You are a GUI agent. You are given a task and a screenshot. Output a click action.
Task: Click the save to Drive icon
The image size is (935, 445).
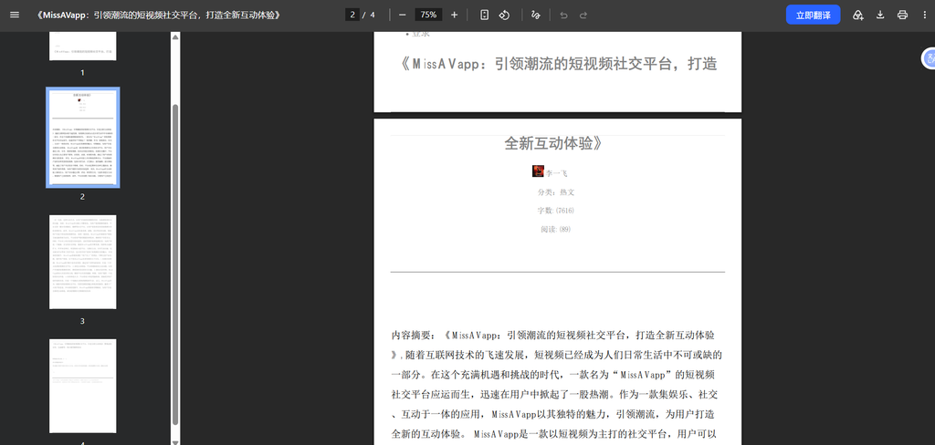pyautogui.click(x=857, y=15)
